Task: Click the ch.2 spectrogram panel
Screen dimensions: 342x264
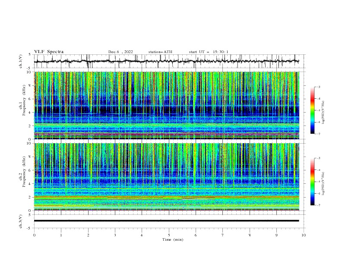Action: point(167,177)
